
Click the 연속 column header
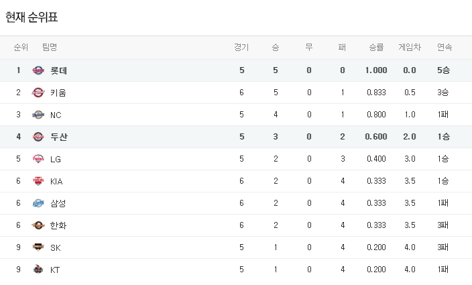pos(444,48)
